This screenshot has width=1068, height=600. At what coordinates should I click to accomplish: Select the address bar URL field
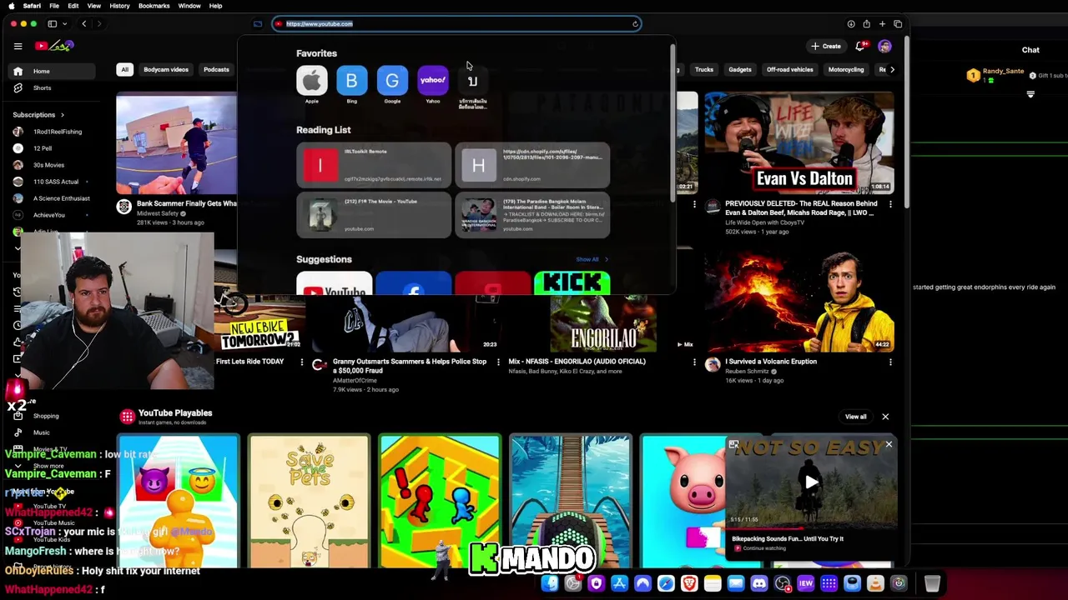tap(456, 24)
